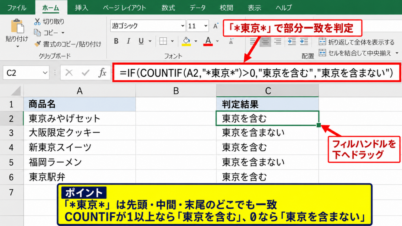Toggle center text alignment

[265, 41]
